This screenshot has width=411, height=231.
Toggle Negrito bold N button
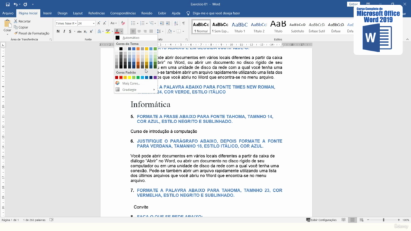(58, 31)
